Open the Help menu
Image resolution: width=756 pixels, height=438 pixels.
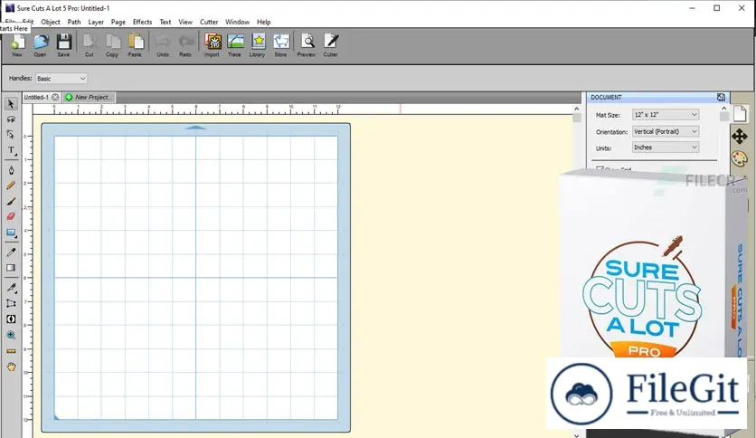(264, 22)
